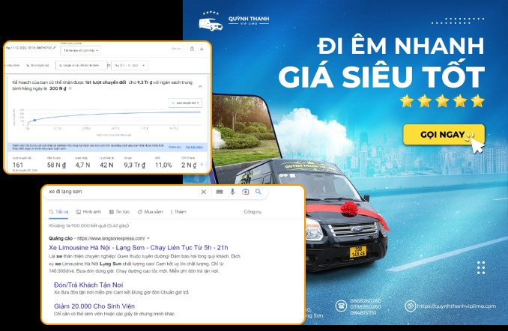This screenshot has width=508, height=331.
Task: Open the date range dropdown in the planner
Action: click(130, 65)
